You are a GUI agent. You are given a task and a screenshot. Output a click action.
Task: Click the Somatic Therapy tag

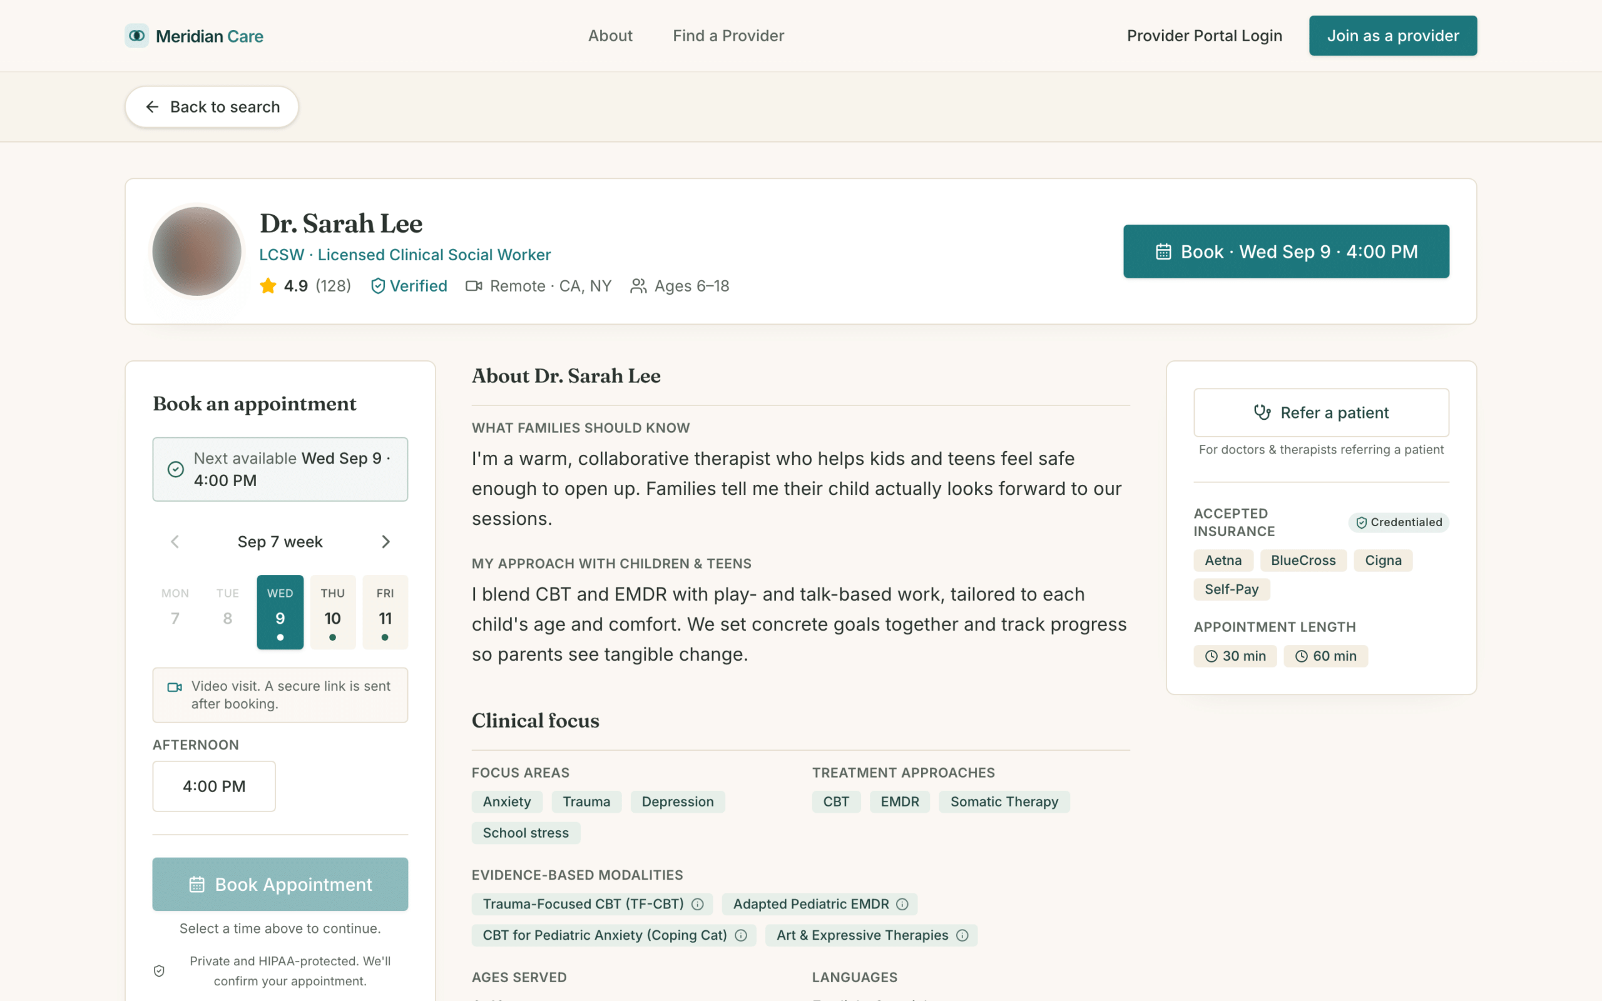point(1004,801)
